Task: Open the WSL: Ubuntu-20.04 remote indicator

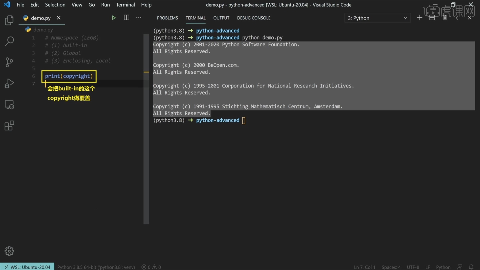Action: coord(27,267)
